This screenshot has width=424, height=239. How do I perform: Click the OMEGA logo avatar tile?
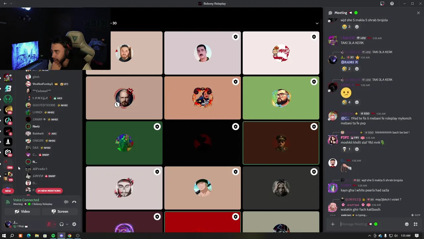pos(202,98)
